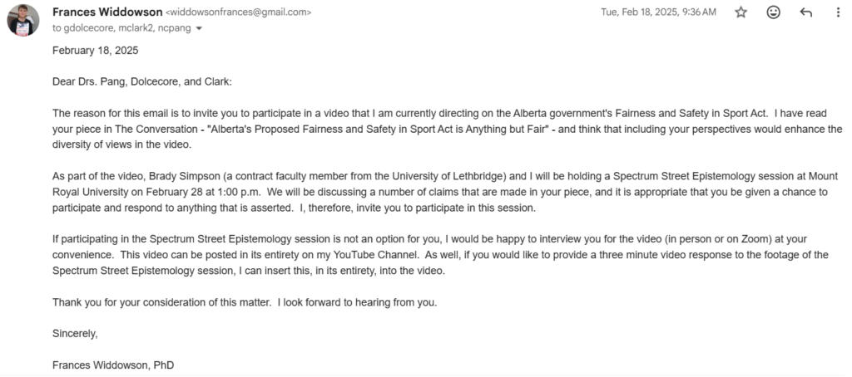Expand recipient details with the small arrow

point(199,29)
